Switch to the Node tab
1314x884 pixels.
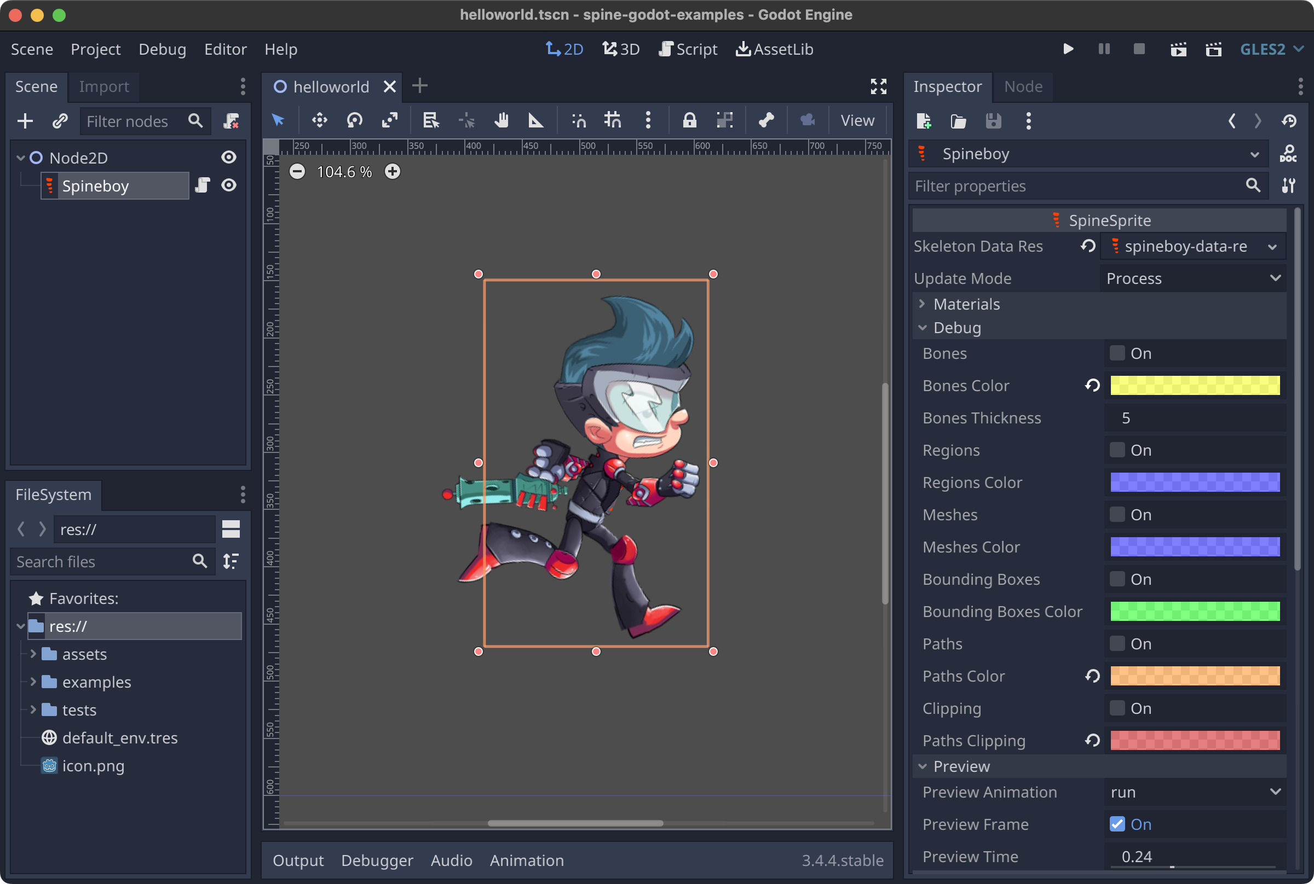pyautogui.click(x=1022, y=86)
